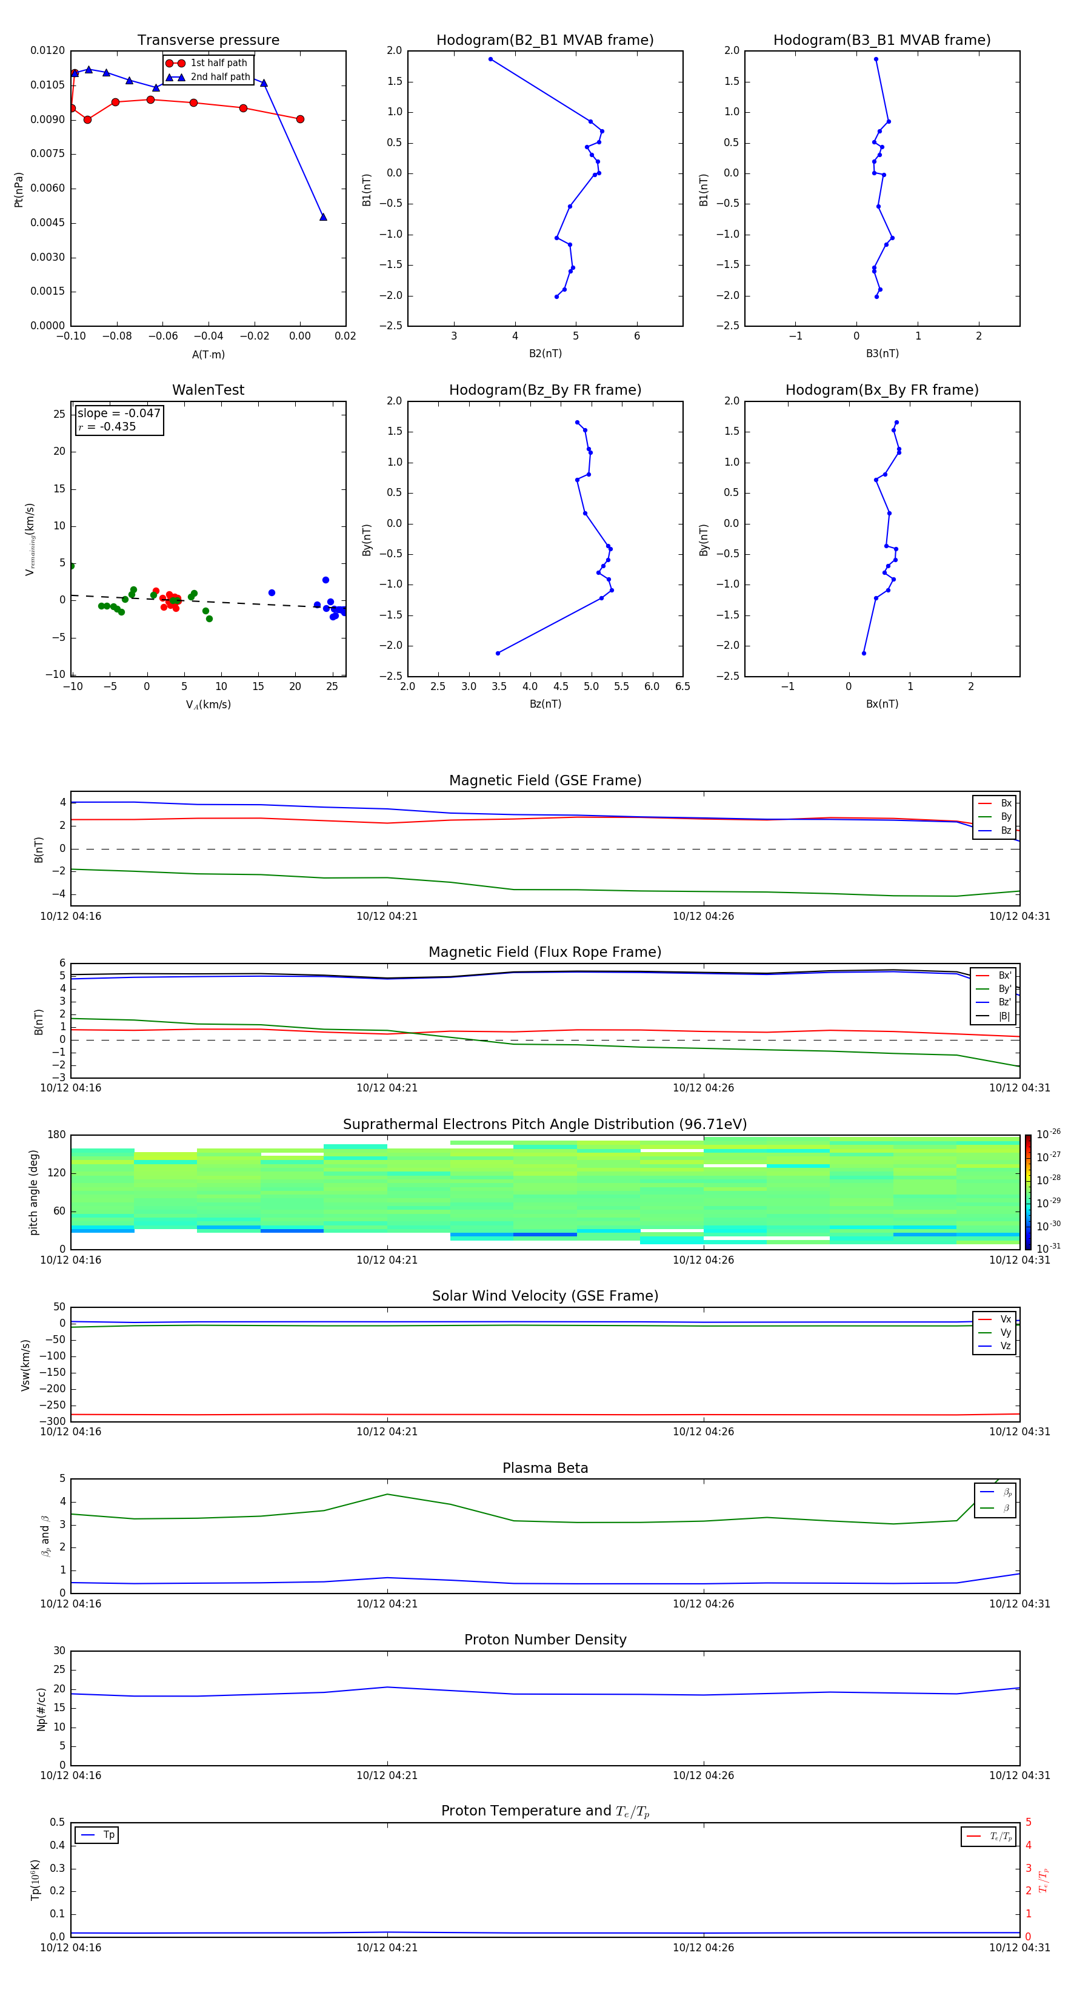This screenshot has height=2001, width=1091.
Task: Click the "pitch angle (deg)" y-axis label
Action: coord(33,1192)
